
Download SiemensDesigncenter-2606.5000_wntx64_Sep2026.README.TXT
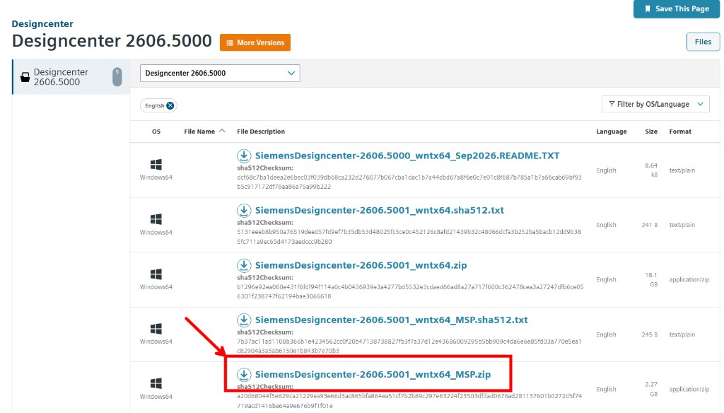[x=407, y=156]
